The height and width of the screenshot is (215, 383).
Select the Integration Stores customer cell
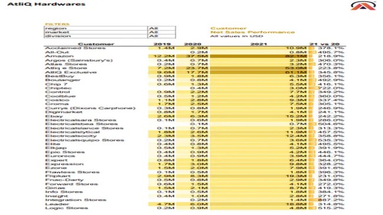point(76,200)
